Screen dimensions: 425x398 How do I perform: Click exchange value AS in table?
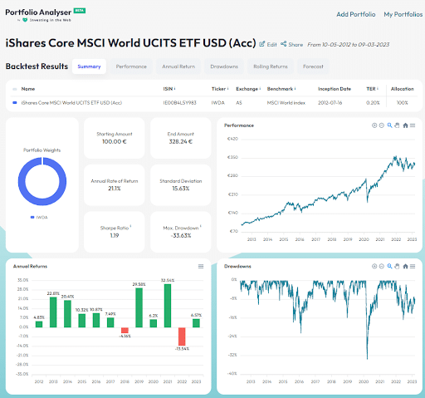tap(239, 103)
